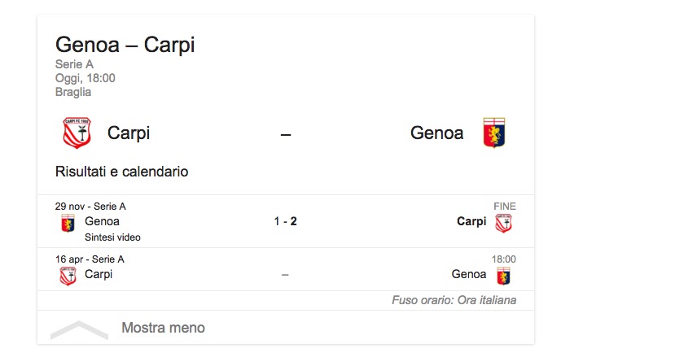Screen dimensions: 697x357
Task: Select bold Carpi name in 29 nov result
Action: tap(471, 221)
